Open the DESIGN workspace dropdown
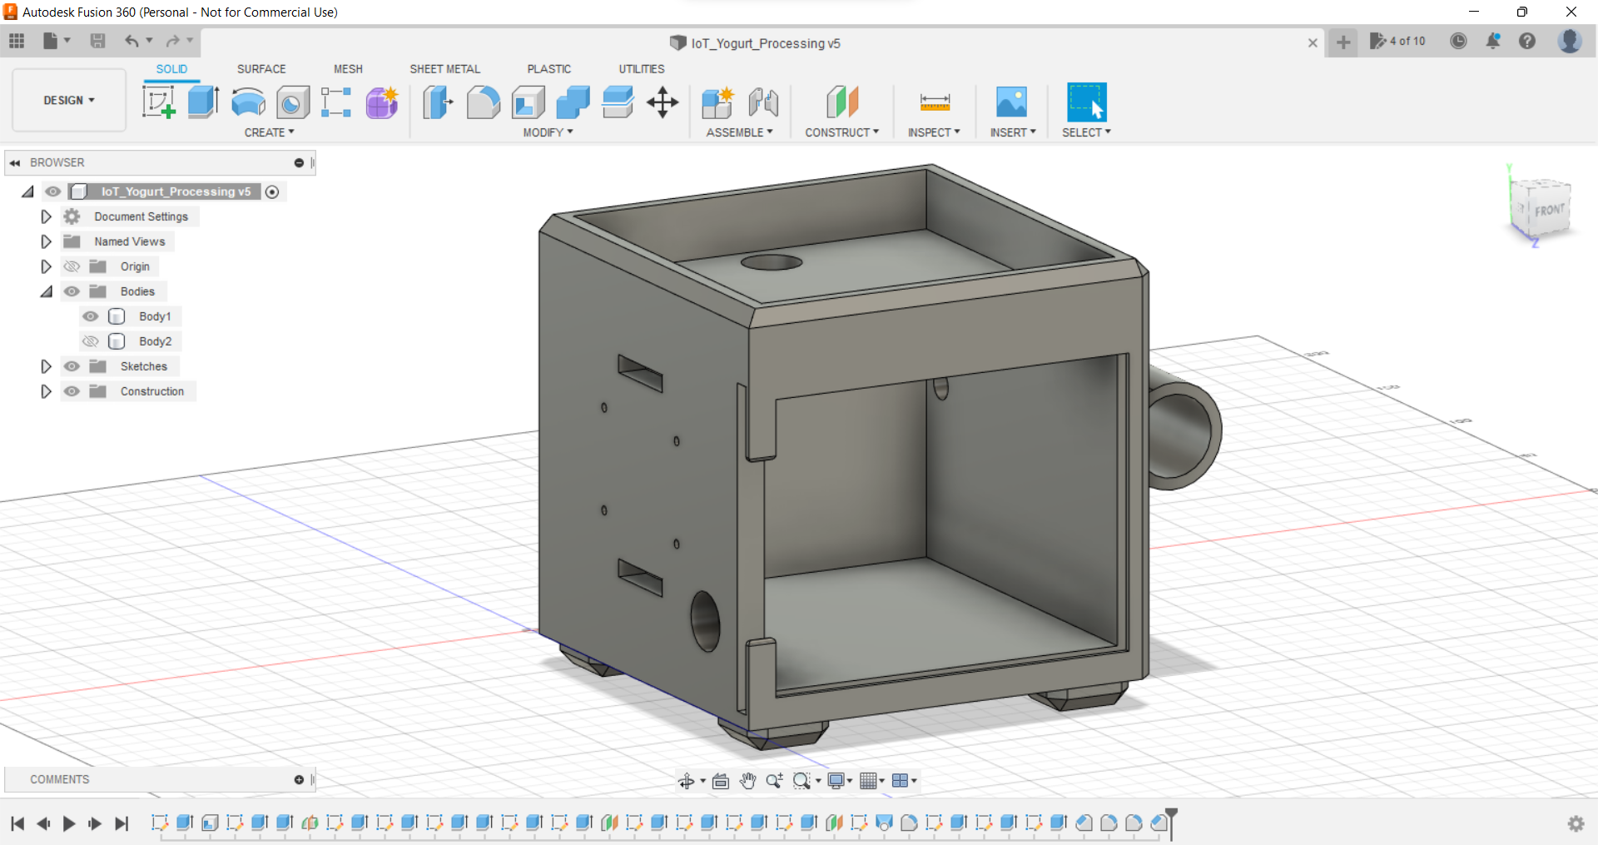The image size is (1598, 845). point(69,100)
